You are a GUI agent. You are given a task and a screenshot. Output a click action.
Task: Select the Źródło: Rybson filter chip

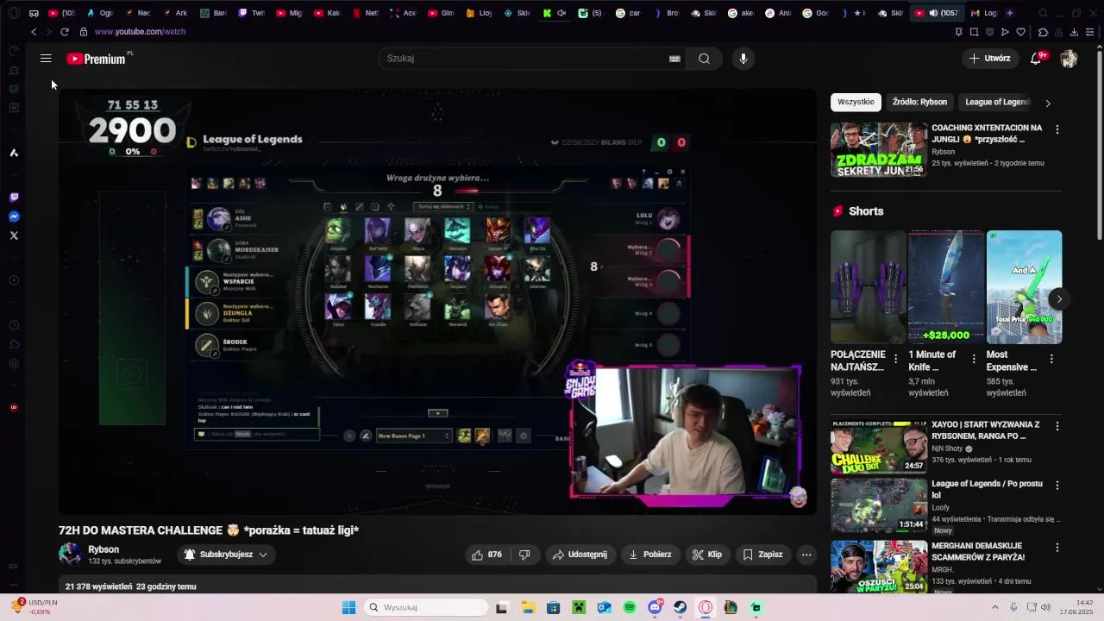pyautogui.click(x=919, y=103)
